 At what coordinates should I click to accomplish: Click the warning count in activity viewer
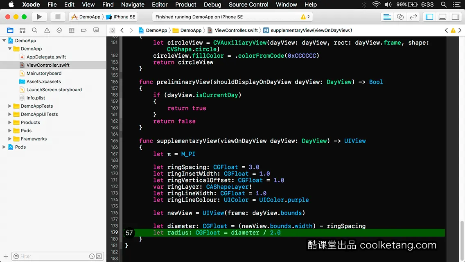click(x=305, y=17)
